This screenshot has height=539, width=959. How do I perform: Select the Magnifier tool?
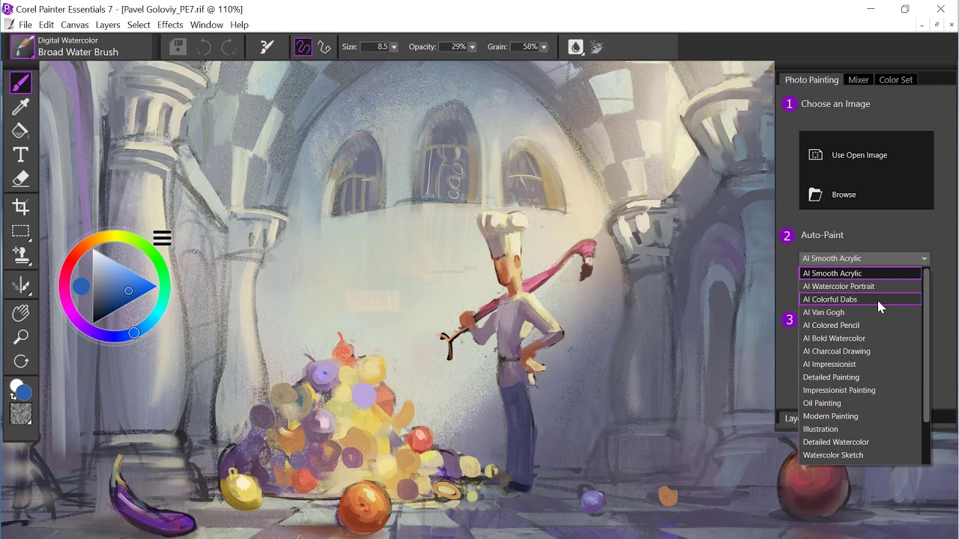tap(20, 337)
